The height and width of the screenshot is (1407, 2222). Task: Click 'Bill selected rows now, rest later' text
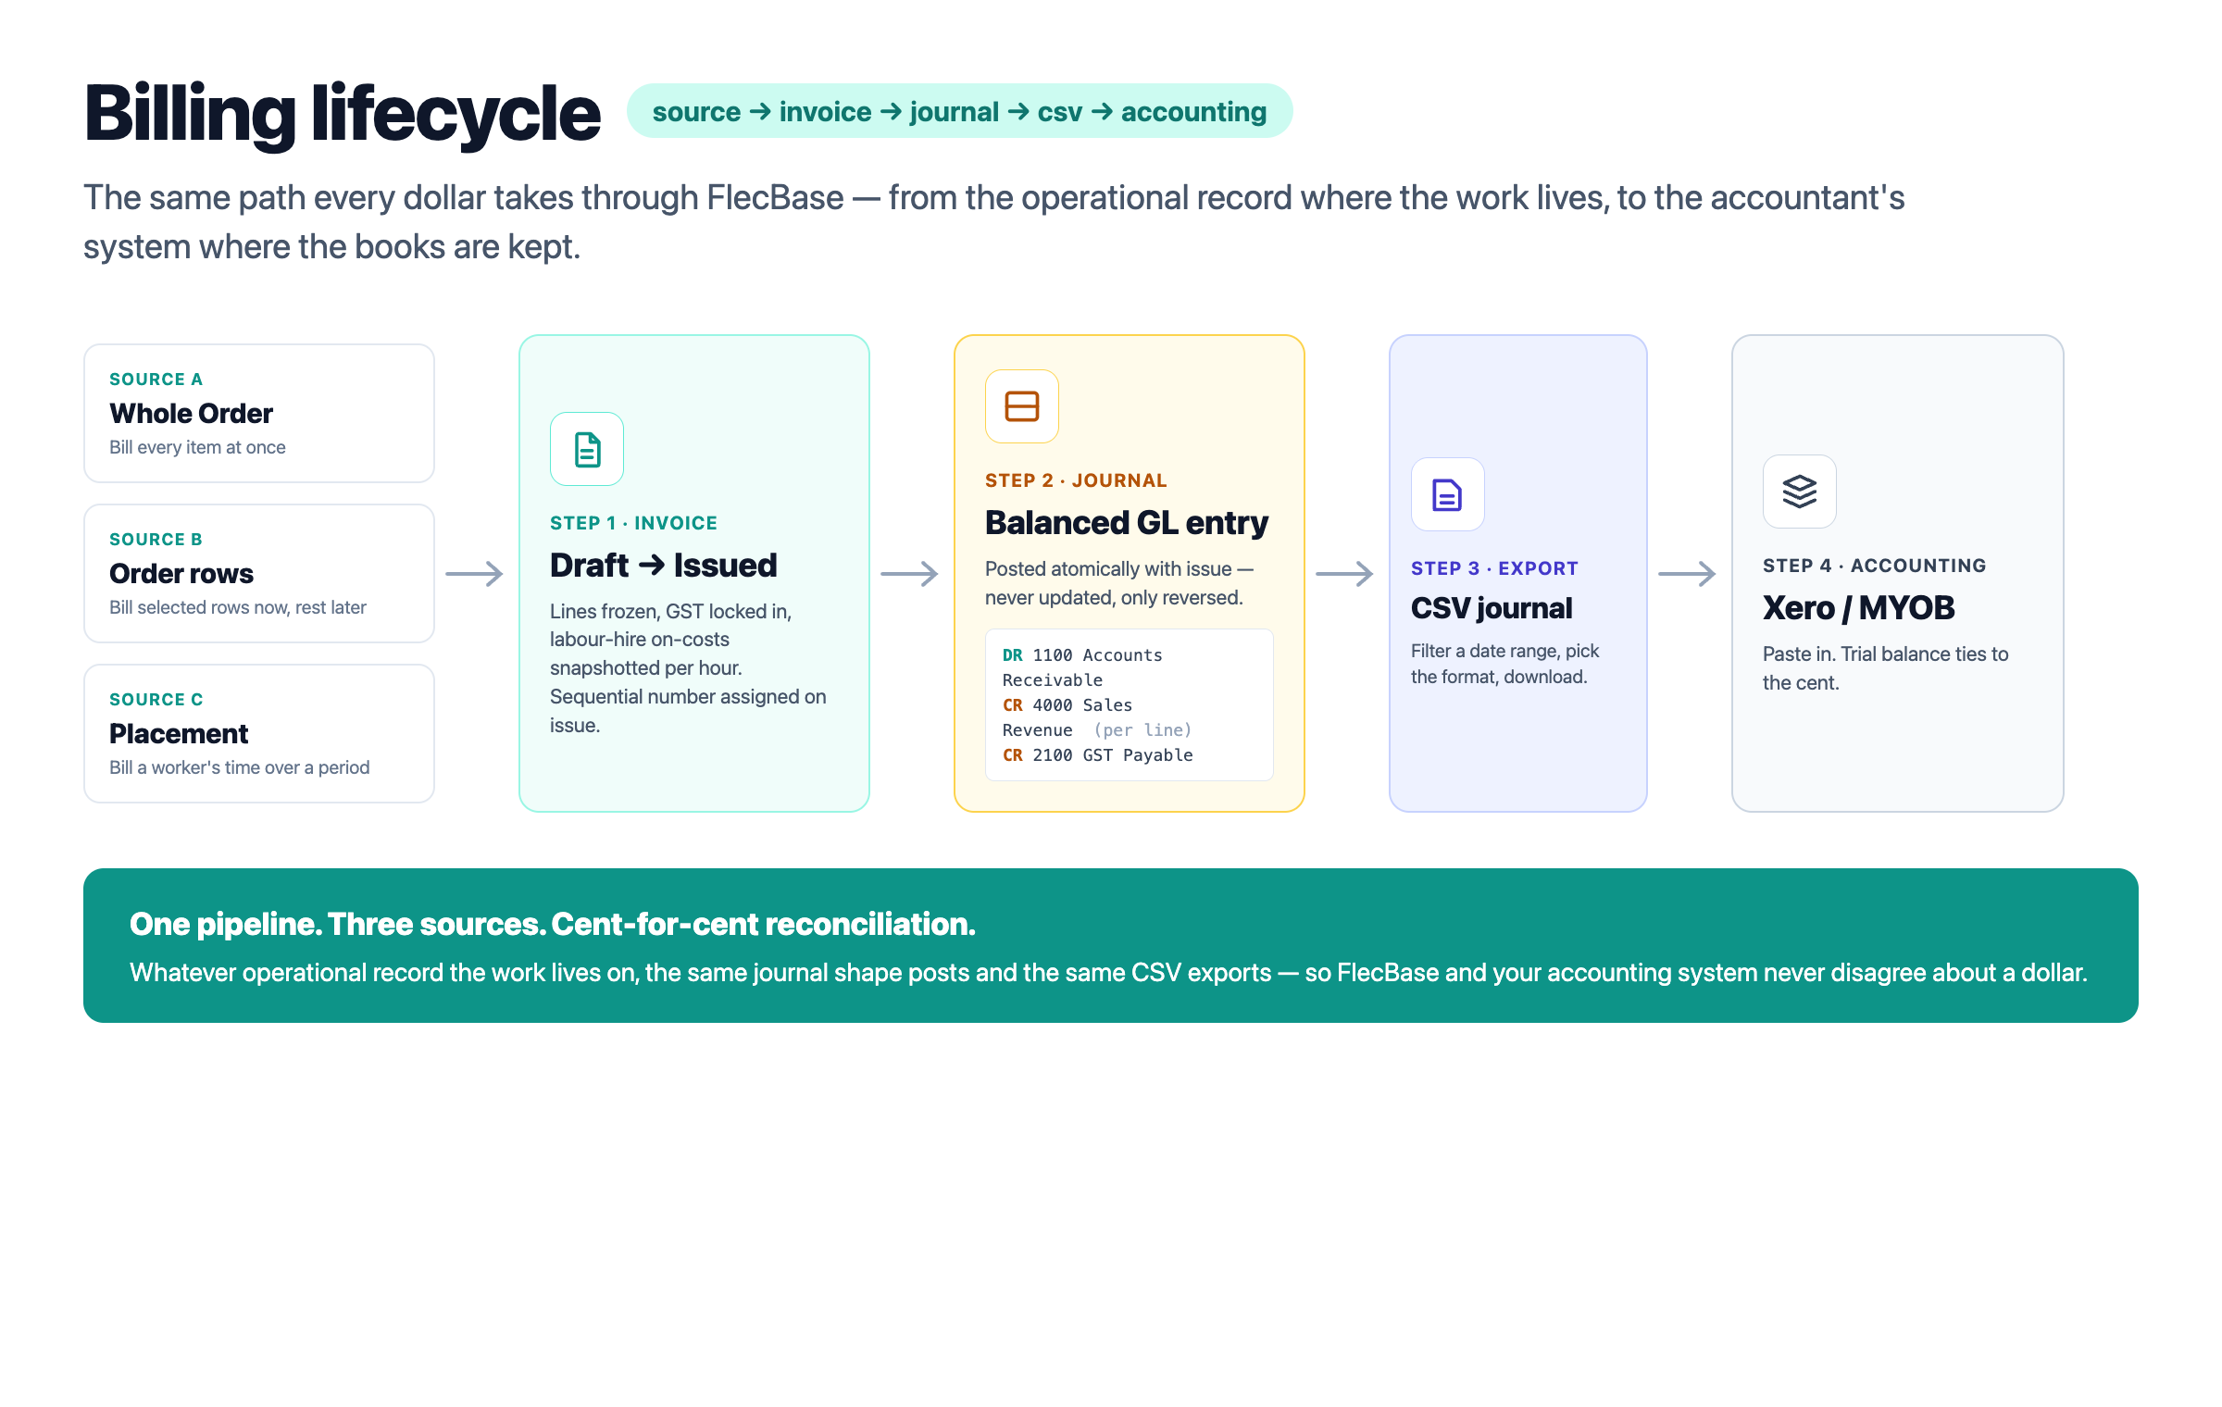(238, 607)
